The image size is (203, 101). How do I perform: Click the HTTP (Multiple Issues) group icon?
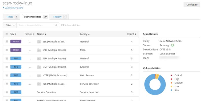[39, 75]
